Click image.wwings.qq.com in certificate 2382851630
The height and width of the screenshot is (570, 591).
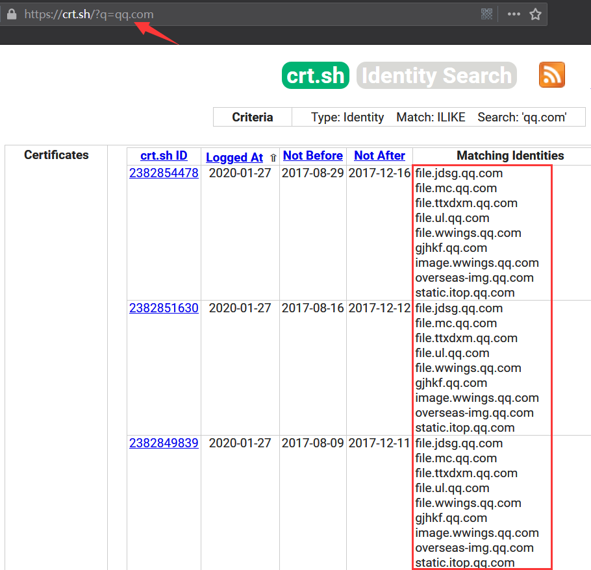pos(477,397)
